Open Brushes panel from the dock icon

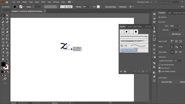[x=154, y=28]
